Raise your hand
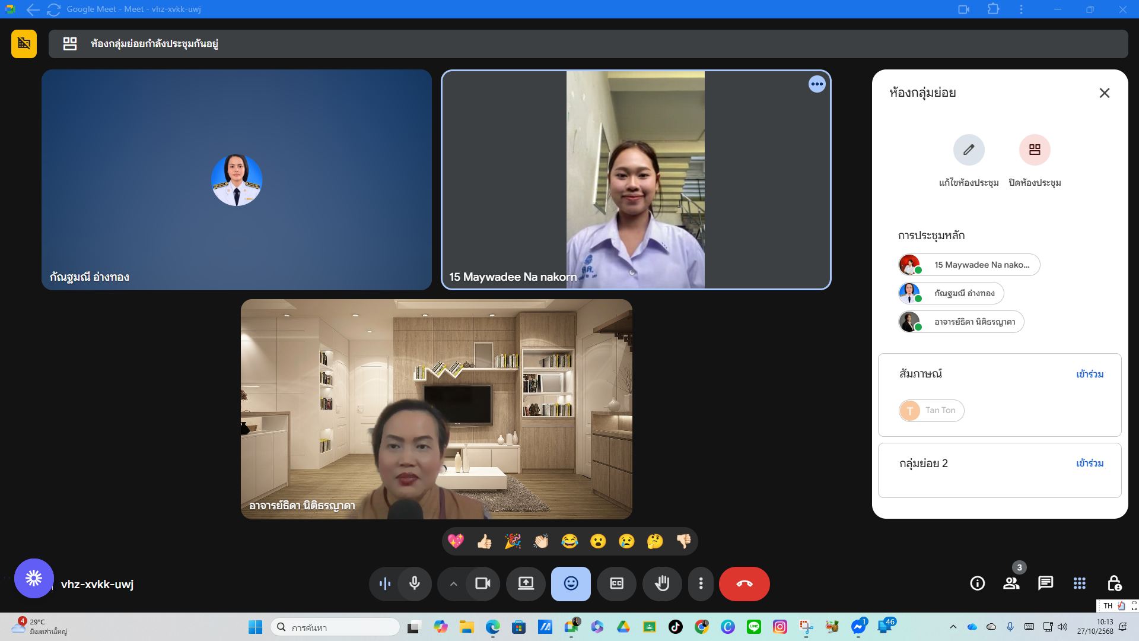The image size is (1139, 641). (662, 584)
